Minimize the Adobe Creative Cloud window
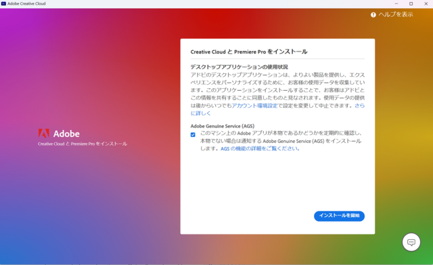 [396, 3]
